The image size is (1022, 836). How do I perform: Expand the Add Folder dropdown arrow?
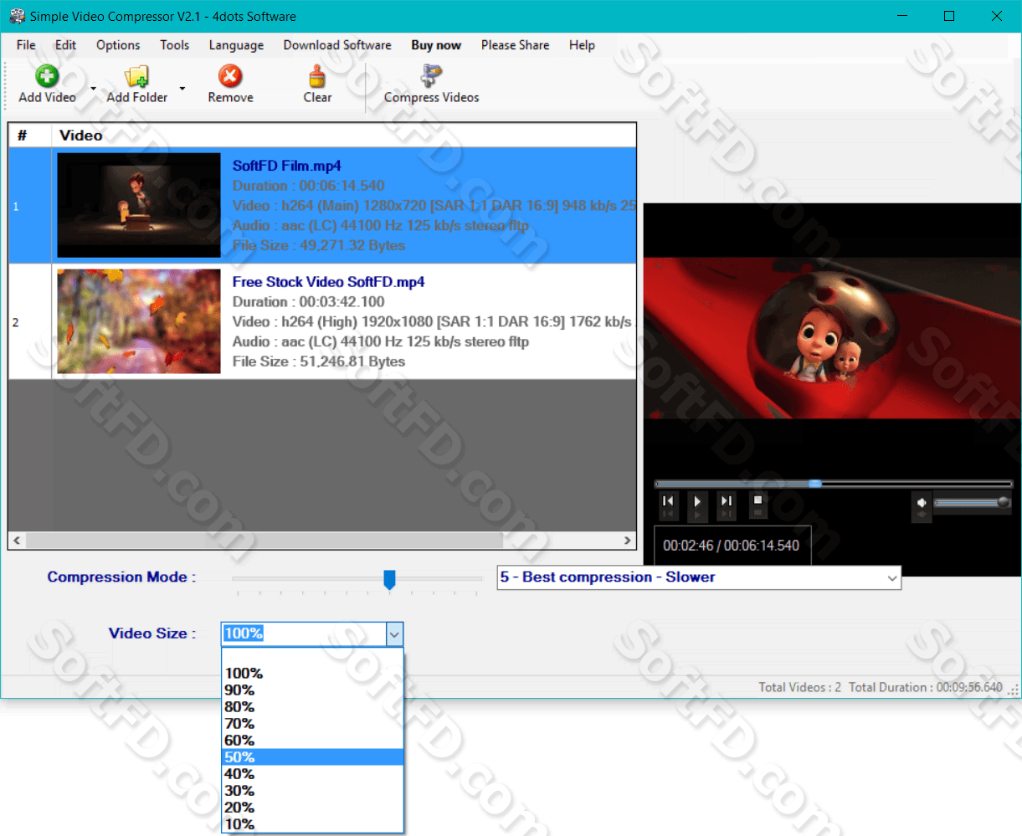[x=182, y=88]
